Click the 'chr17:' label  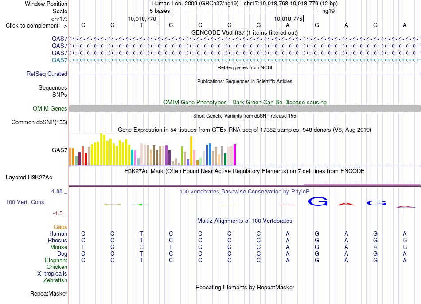(59, 19)
